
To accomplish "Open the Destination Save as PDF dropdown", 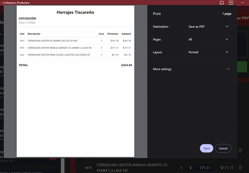I will (209, 27).
